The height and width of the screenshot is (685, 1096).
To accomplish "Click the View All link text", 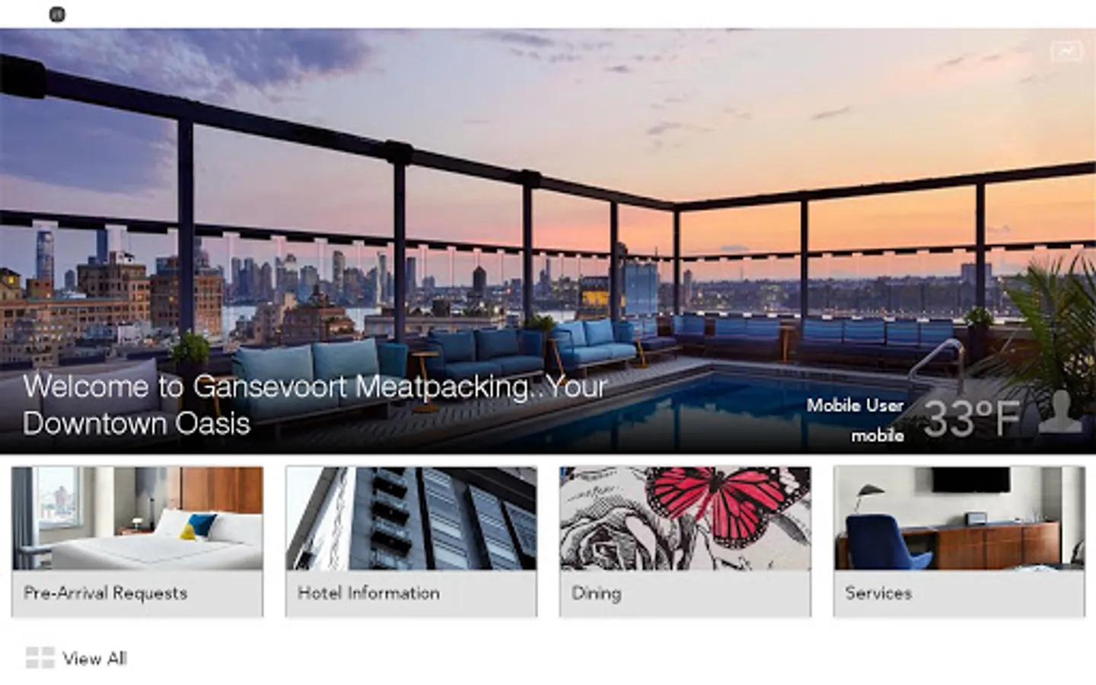I will (94, 658).
